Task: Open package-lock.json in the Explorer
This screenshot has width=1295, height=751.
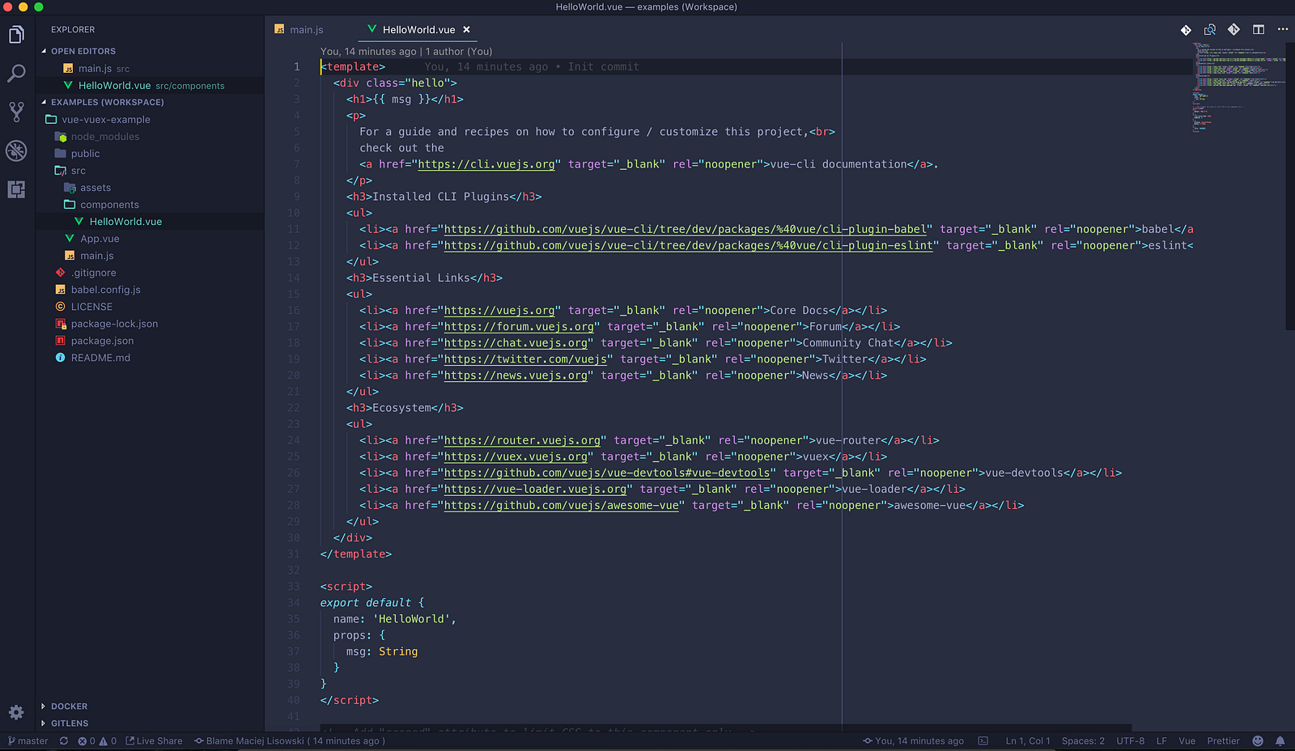Action: pos(114,324)
